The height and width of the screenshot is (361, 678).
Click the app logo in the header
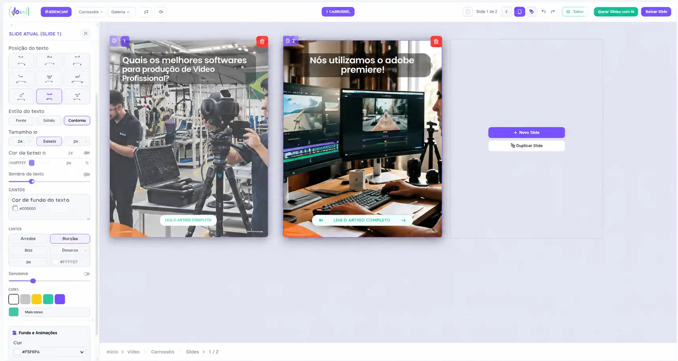click(x=19, y=12)
